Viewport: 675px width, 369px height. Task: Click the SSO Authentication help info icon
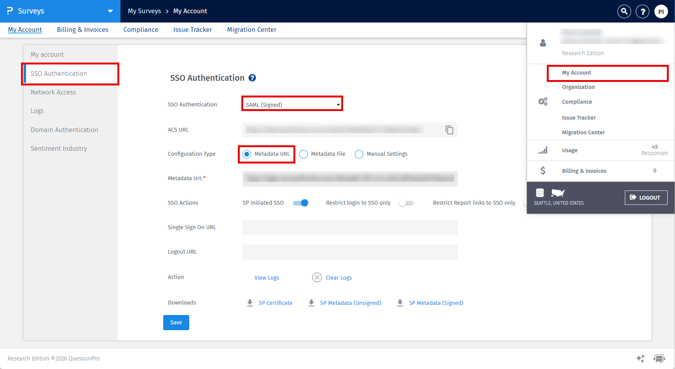pos(252,78)
